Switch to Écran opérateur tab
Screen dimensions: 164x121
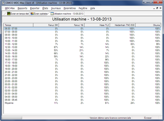point(39,14)
